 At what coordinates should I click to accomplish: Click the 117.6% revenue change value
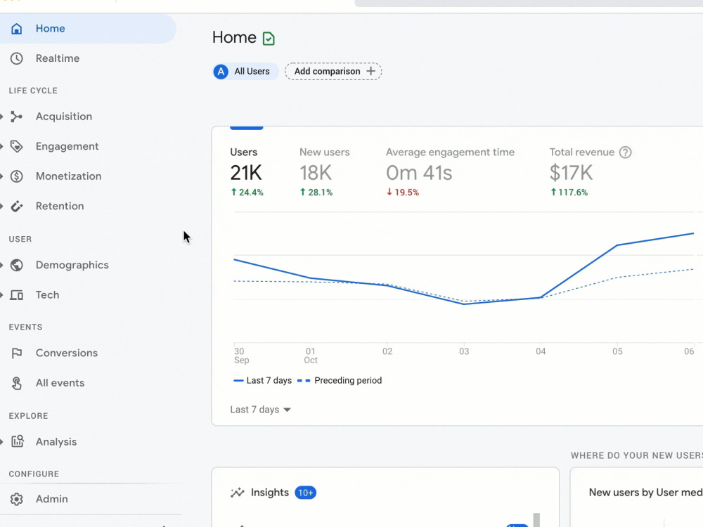569,193
